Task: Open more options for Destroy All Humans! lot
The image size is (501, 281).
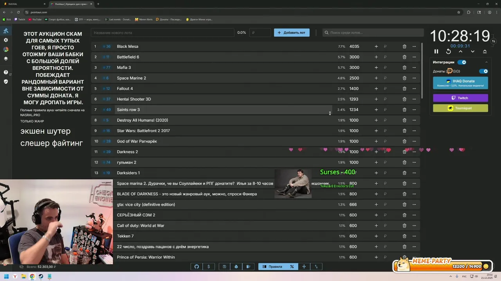Action: click(414, 120)
